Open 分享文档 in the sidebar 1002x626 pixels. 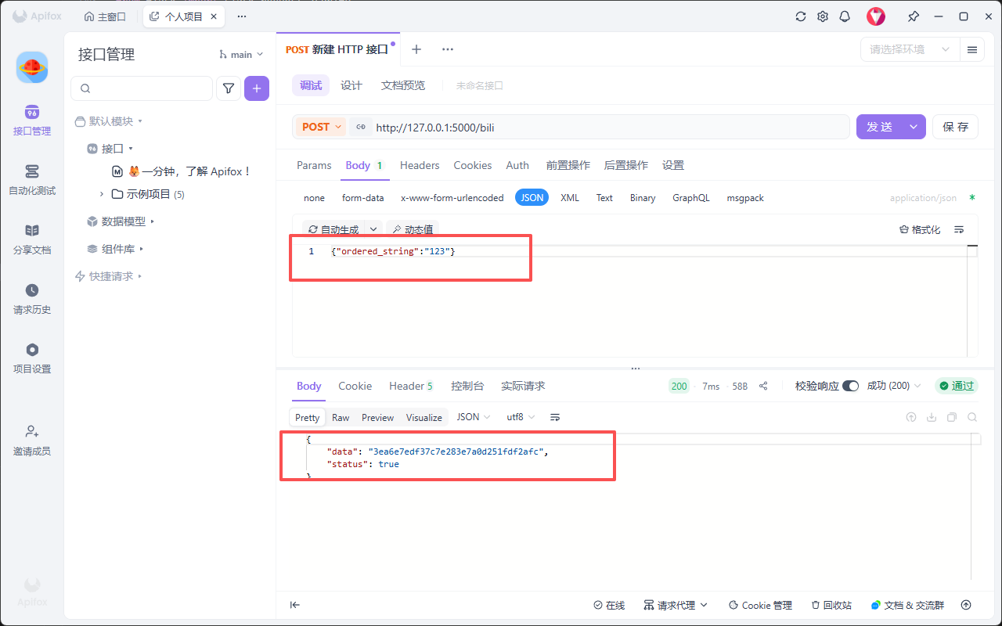click(x=32, y=239)
